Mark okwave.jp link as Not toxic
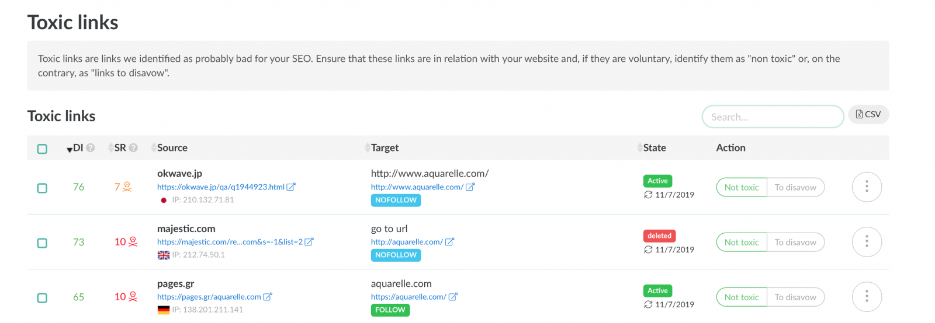Viewport: 935px width, 323px height. pyautogui.click(x=742, y=187)
